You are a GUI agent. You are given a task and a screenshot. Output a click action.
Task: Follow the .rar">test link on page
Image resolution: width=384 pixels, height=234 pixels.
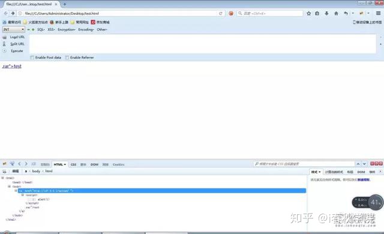point(12,66)
